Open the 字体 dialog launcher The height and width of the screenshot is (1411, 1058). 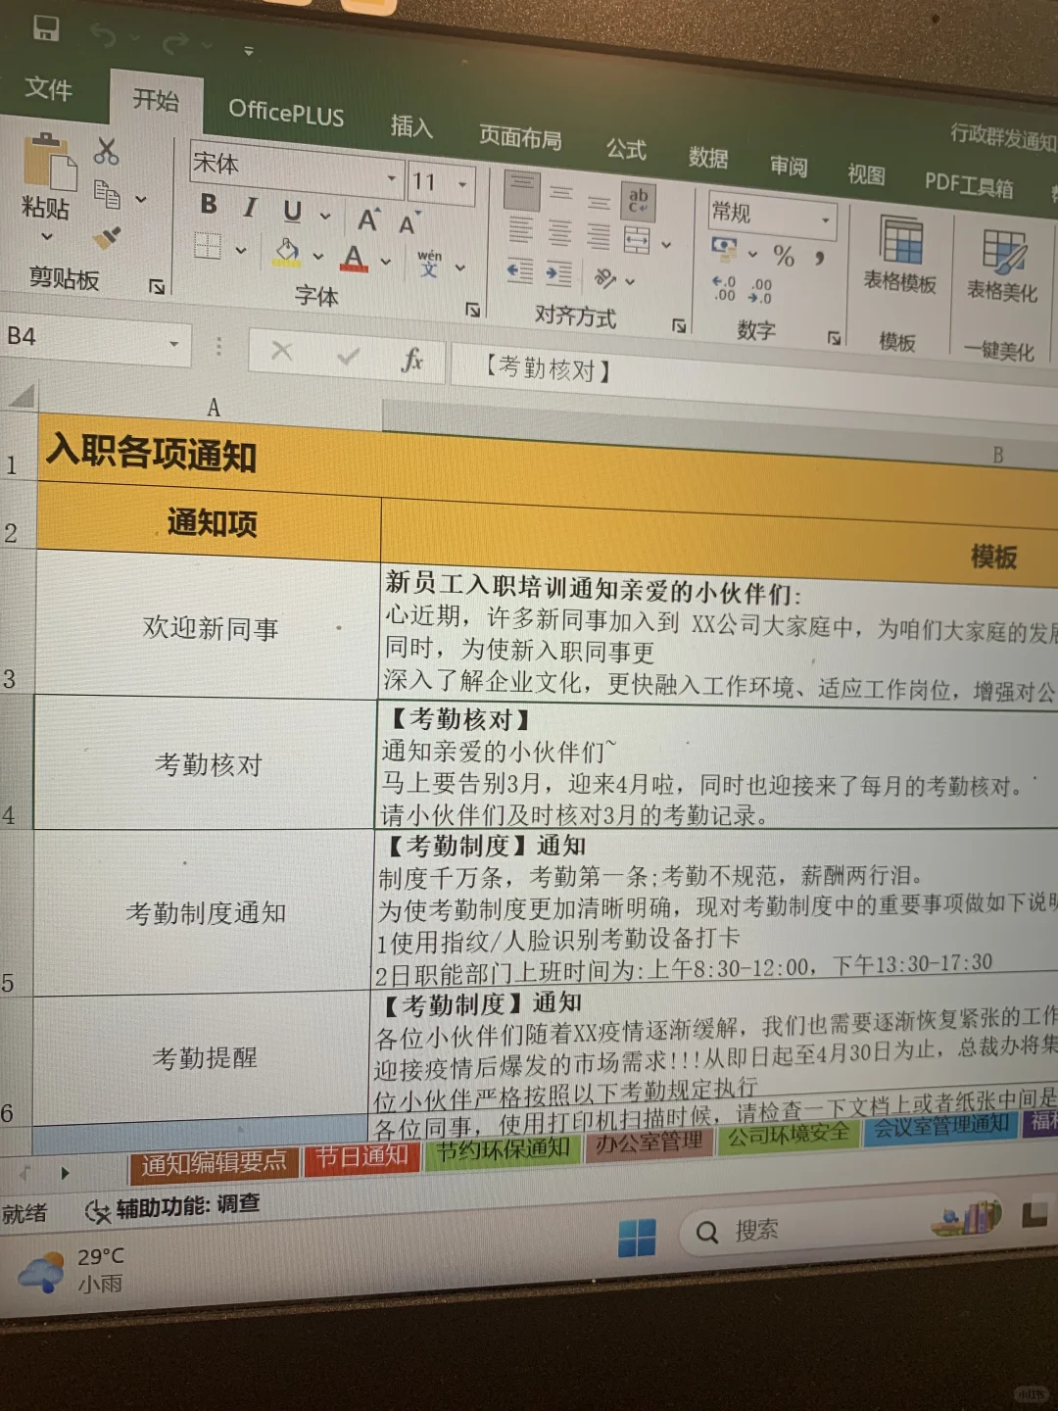[x=473, y=310]
